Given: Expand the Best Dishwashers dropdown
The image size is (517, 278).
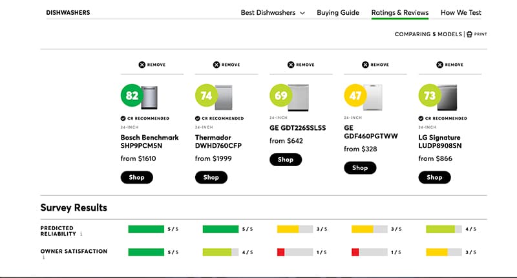Looking at the screenshot, I should [x=273, y=12].
